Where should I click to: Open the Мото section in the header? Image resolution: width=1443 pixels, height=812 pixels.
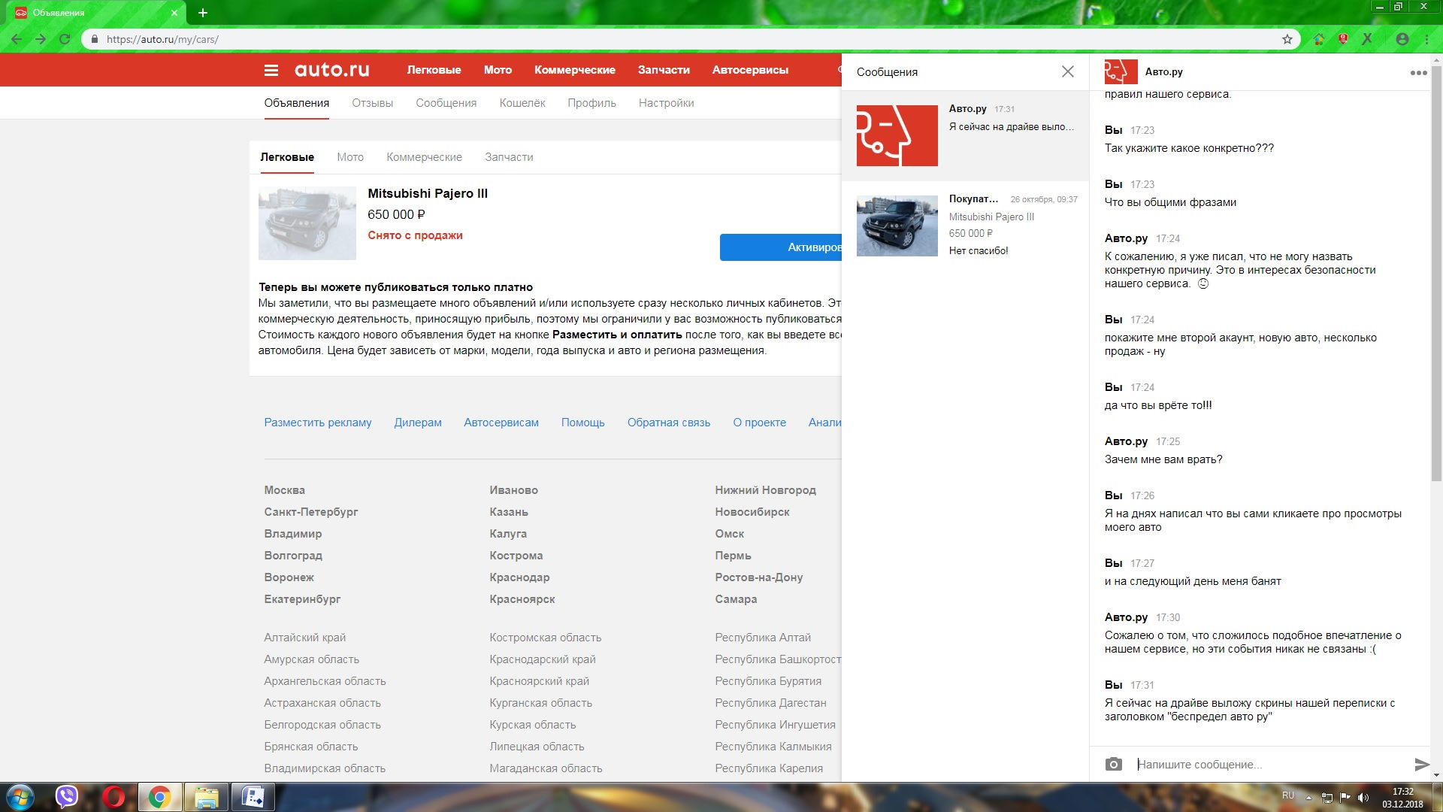tap(498, 70)
